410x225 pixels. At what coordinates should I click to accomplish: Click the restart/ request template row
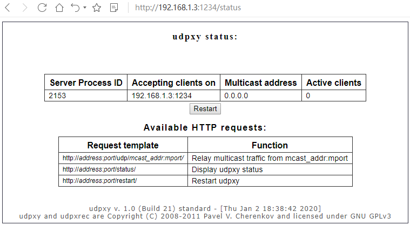(99, 181)
